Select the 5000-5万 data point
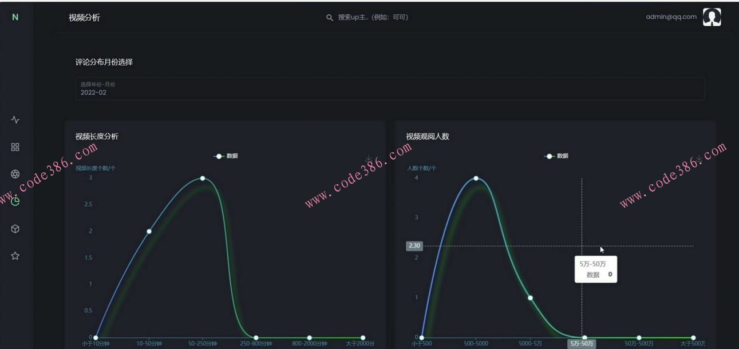739x349 pixels. coord(530,298)
